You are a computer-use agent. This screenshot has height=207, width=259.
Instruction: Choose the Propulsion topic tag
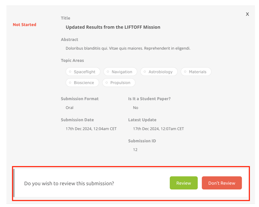(119, 83)
